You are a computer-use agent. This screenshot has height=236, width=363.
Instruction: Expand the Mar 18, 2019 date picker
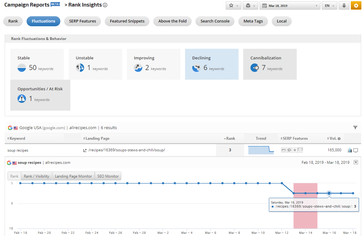[x=290, y=6]
